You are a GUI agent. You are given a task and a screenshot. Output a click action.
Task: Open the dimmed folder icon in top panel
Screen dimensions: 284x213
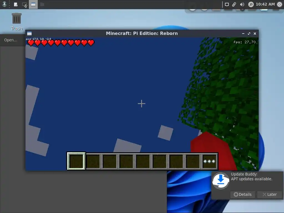[42, 4]
